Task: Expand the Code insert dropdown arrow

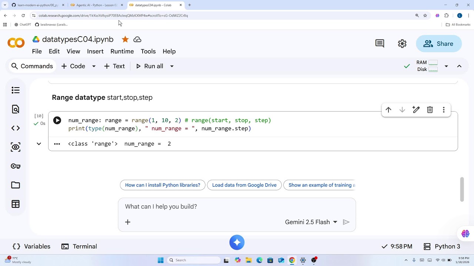Action: click(x=94, y=66)
